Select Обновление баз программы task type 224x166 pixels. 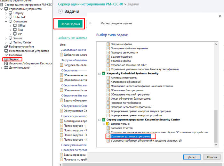(127, 90)
